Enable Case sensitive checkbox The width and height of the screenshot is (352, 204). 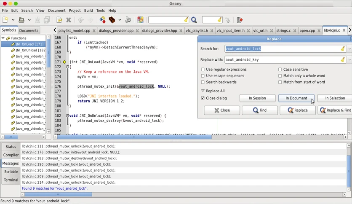click(x=280, y=70)
